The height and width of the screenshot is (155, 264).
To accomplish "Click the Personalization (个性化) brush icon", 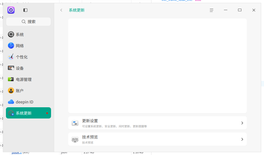I will 11,57.
